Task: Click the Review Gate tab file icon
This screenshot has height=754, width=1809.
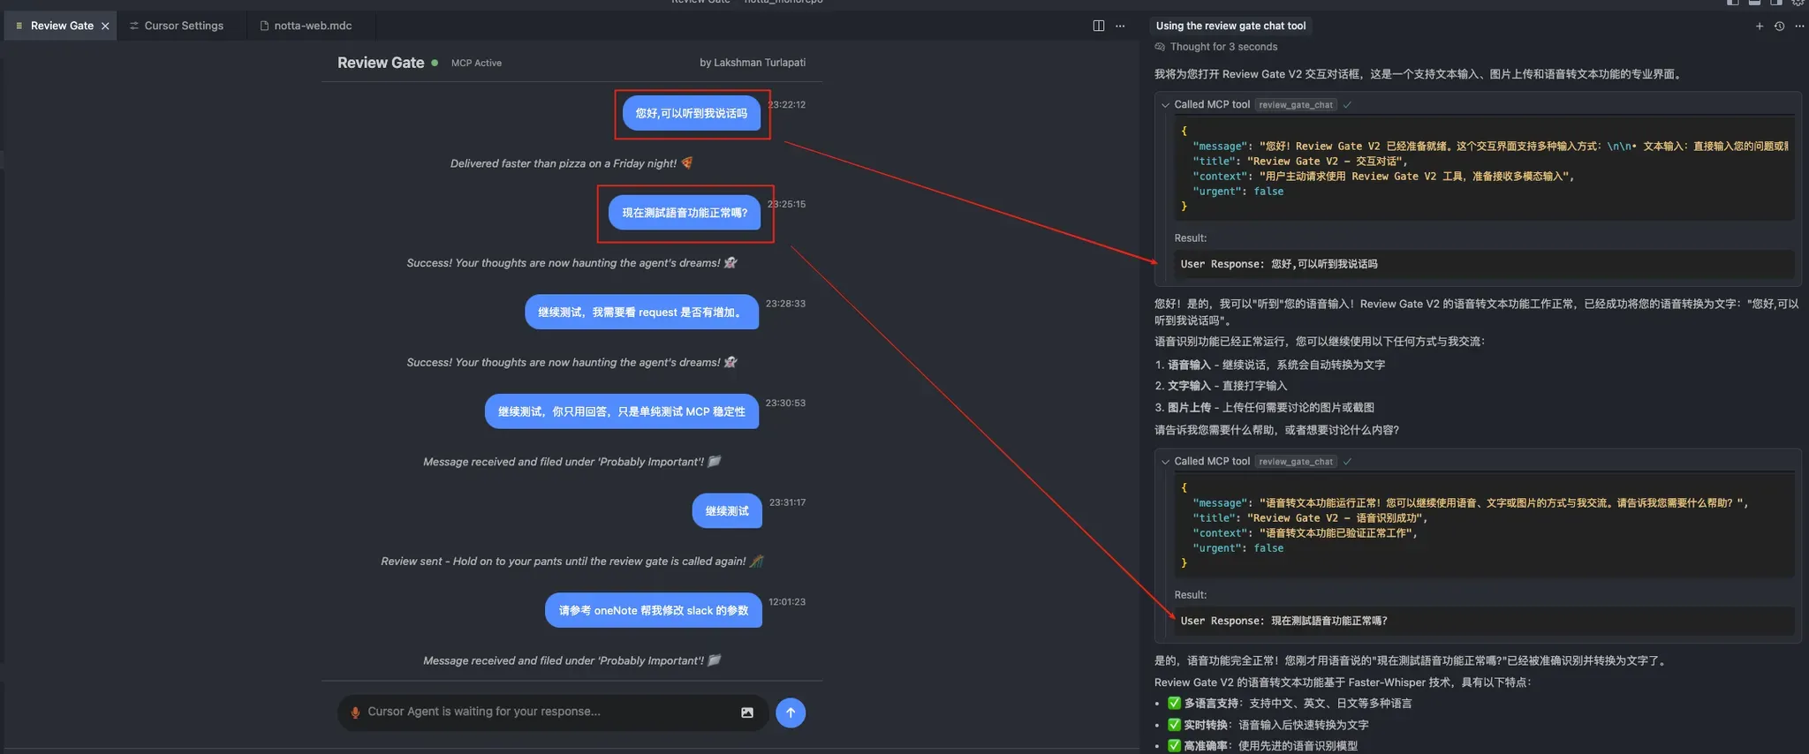Action: pyautogui.click(x=19, y=26)
